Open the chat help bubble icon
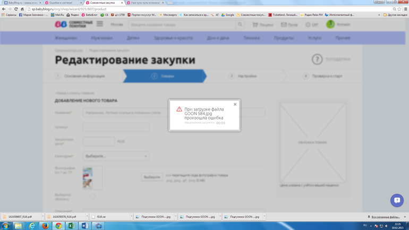Screen dimensions: 409x230 tap(397, 200)
